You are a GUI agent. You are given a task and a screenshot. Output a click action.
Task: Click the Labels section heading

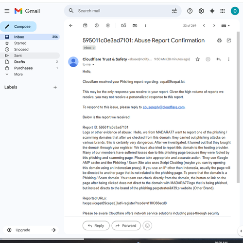[x=11, y=87]
